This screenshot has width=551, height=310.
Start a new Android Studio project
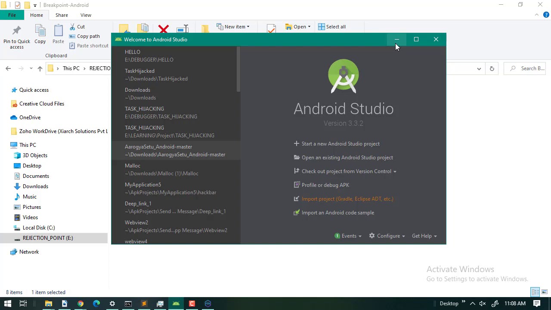point(337,144)
